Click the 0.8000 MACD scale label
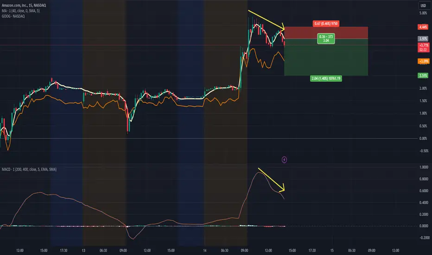The width and height of the screenshot is (432, 255). pyautogui.click(x=424, y=179)
